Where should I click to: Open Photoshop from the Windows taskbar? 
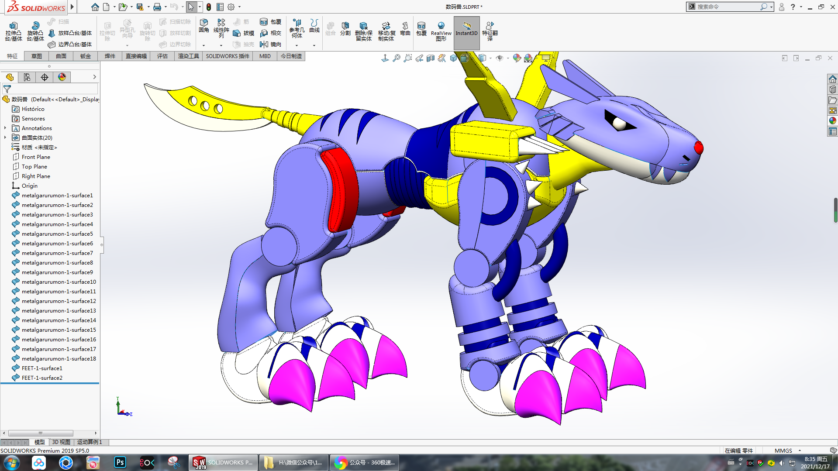pos(120,462)
